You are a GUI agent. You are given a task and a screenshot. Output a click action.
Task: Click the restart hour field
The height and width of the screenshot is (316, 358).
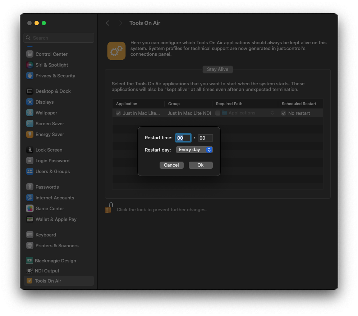pos(183,138)
